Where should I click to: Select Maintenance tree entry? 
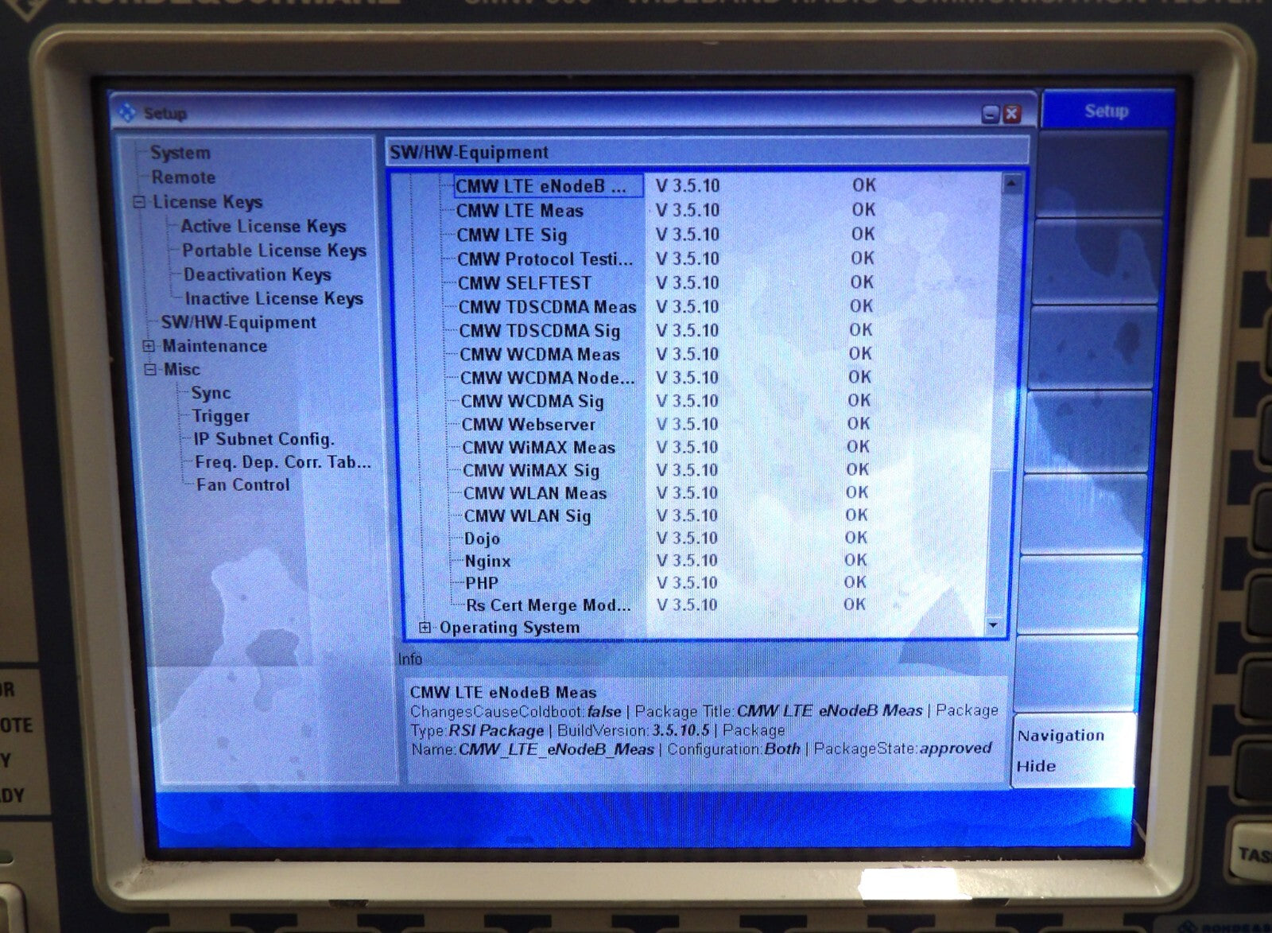coord(215,346)
